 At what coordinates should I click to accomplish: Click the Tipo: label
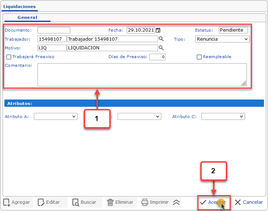(x=180, y=39)
